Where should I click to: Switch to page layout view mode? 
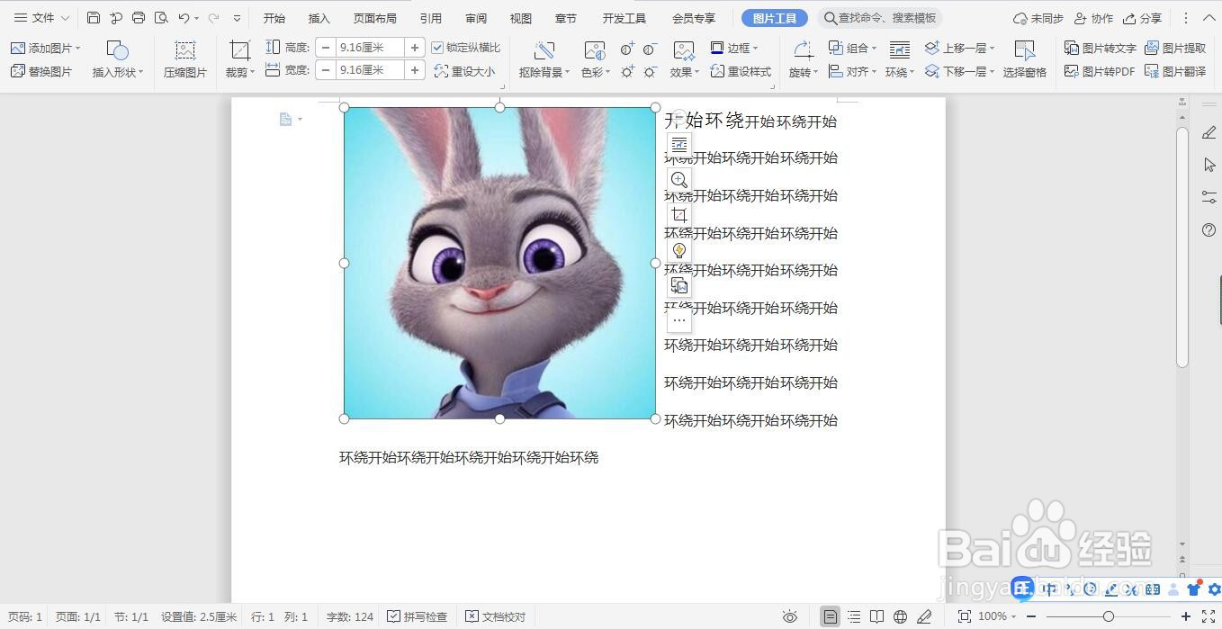click(x=831, y=616)
